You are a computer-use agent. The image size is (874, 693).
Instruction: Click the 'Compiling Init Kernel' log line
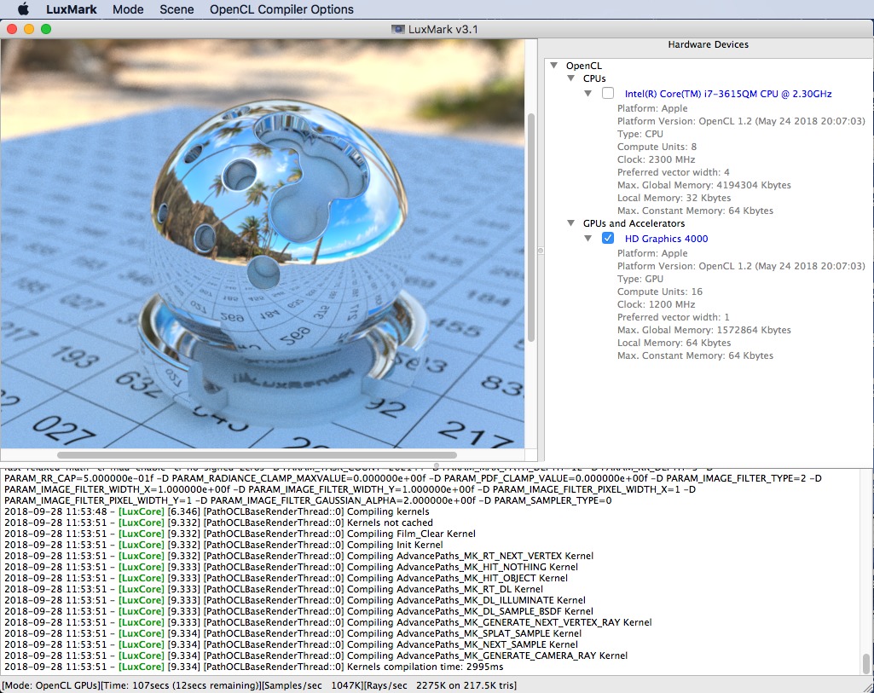[x=223, y=545]
